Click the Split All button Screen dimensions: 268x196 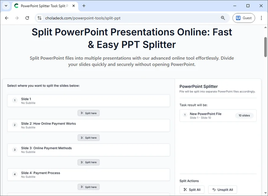(192, 189)
